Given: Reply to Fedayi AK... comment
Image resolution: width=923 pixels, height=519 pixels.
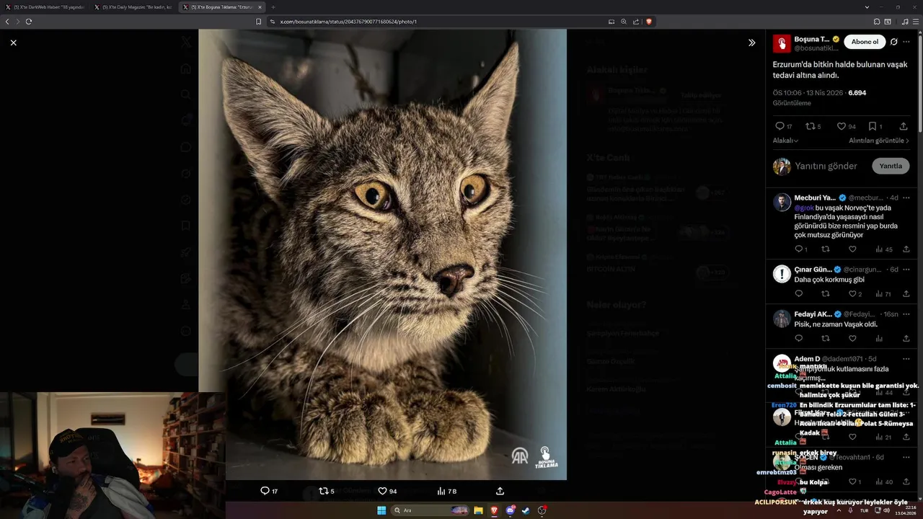Looking at the screenshot, I should pos(799,338).
